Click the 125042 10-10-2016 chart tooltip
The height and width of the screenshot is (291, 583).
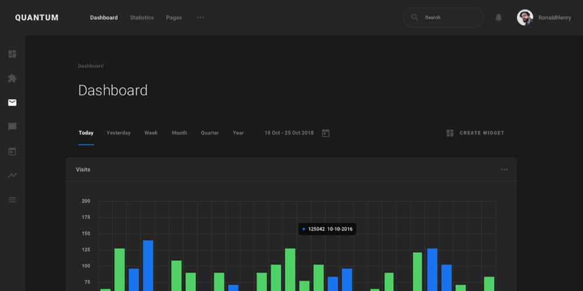tap(327, 229)
